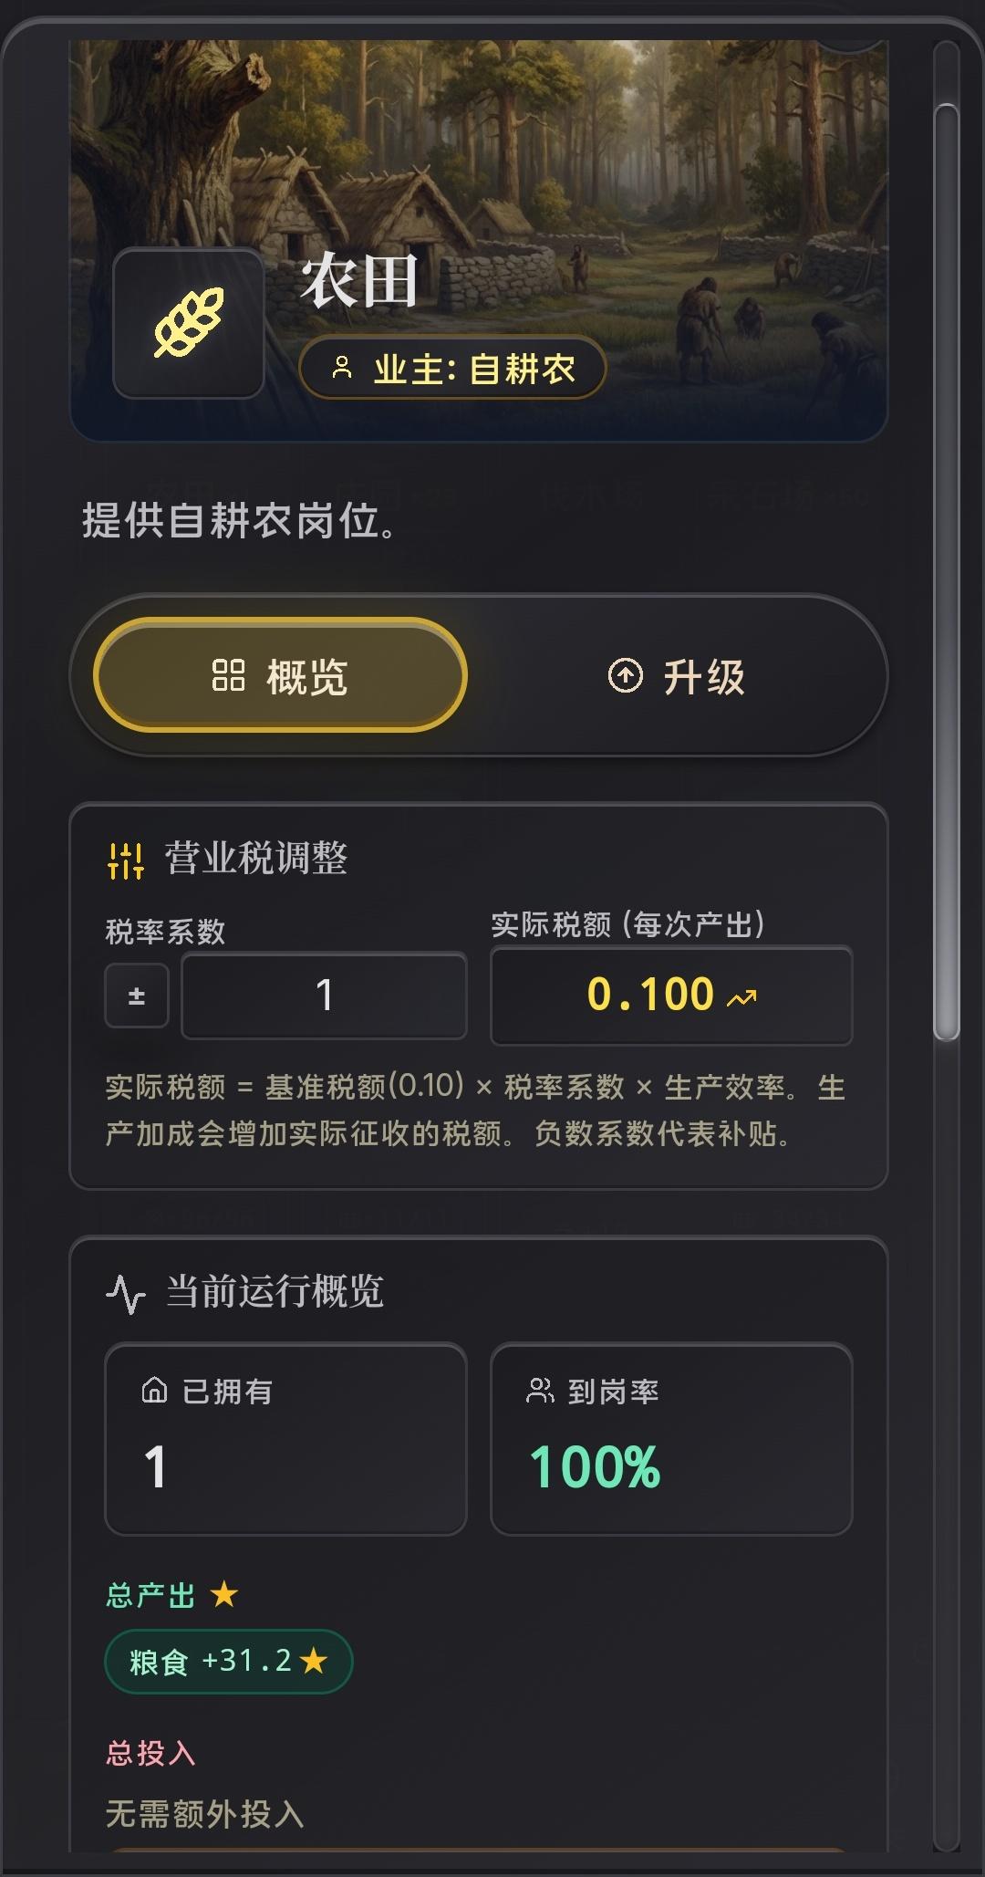Click the 实际税额 value box showing 0.100
Viewport: 985px width, 1877px height.
[671, 996]
